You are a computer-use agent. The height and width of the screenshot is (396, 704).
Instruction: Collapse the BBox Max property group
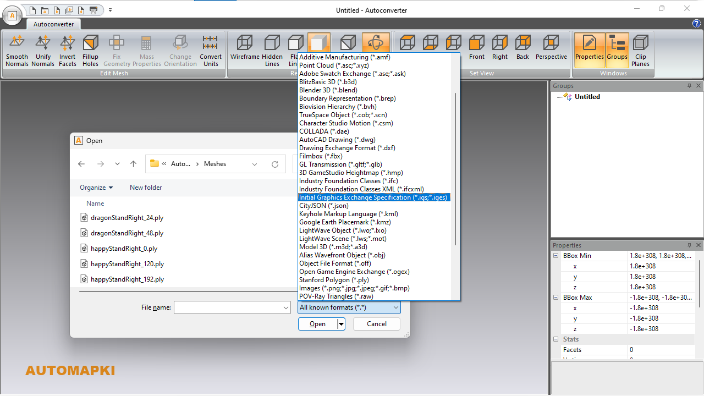555,298
